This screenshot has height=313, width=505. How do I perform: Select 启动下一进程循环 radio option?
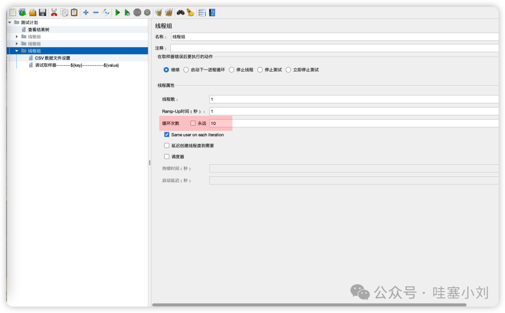point(186,70)
